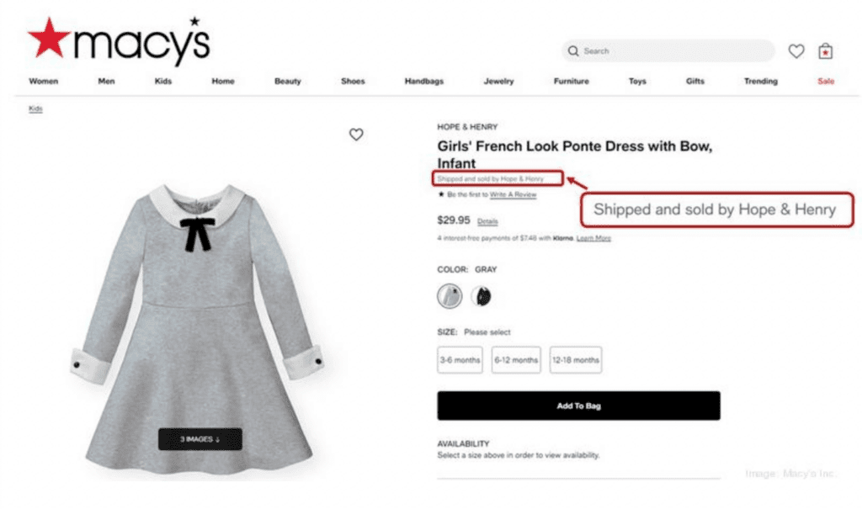Click the Macy's star logo
Viewport: 862px width, 509px height.
coord(48,40)
